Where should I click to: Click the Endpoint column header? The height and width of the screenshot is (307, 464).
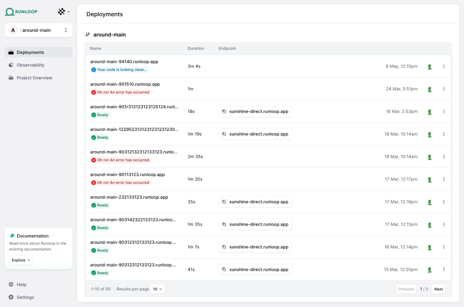(x=227, y=49)
